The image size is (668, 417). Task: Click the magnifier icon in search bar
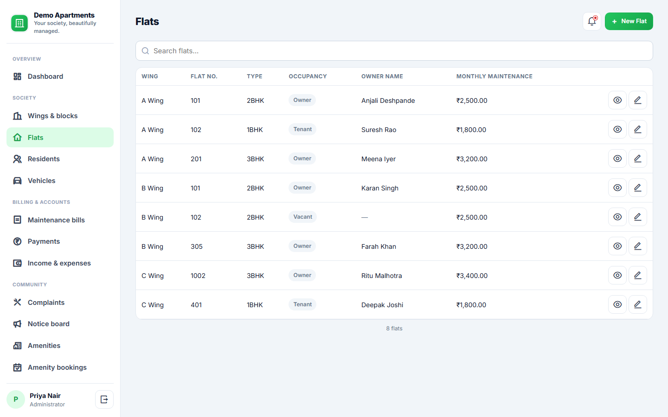pyautogui.click(x=145, y=51)
